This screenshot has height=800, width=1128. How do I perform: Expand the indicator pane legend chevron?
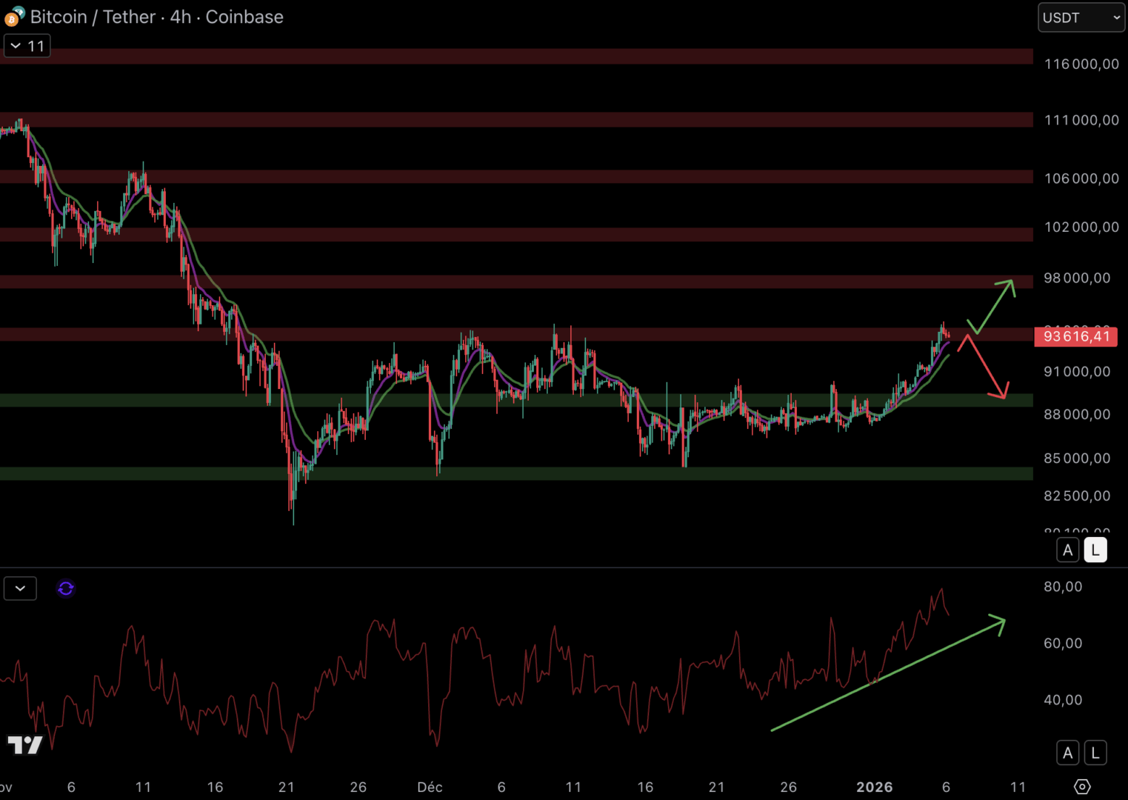[20, 588]
